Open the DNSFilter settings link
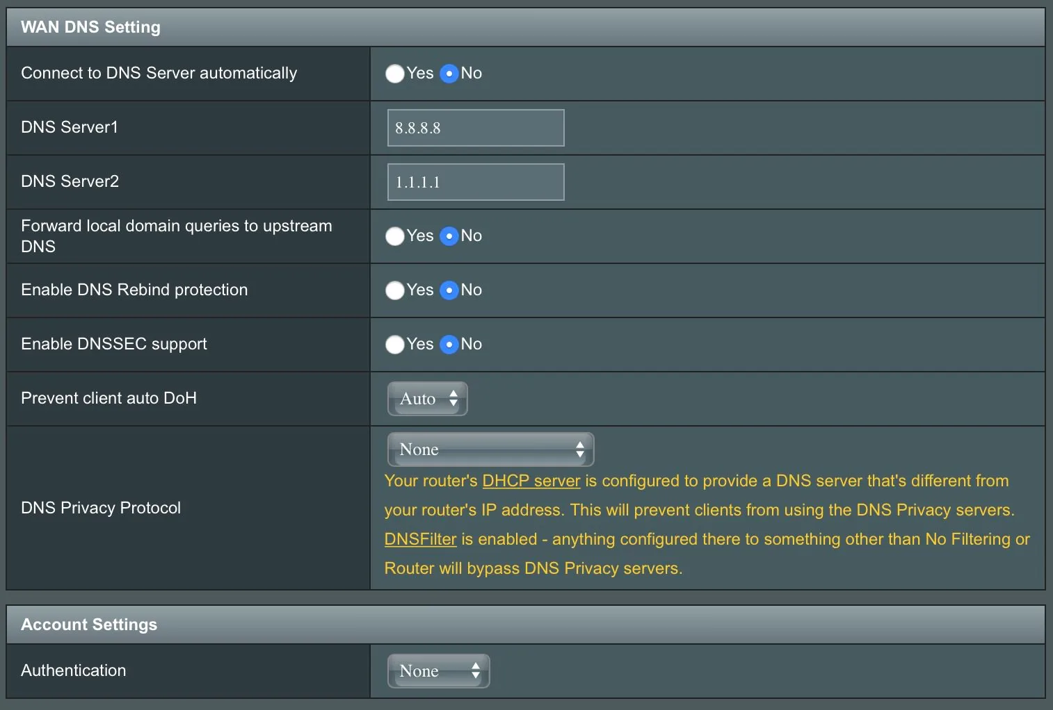 [420, 539]
